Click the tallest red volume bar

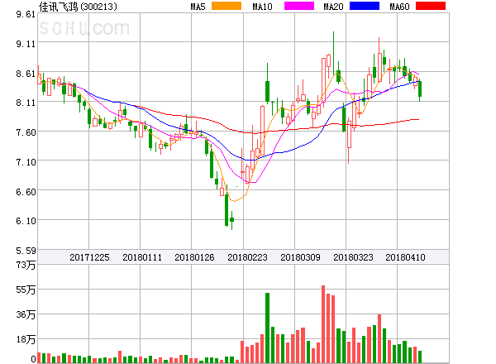tap(323, 324)
